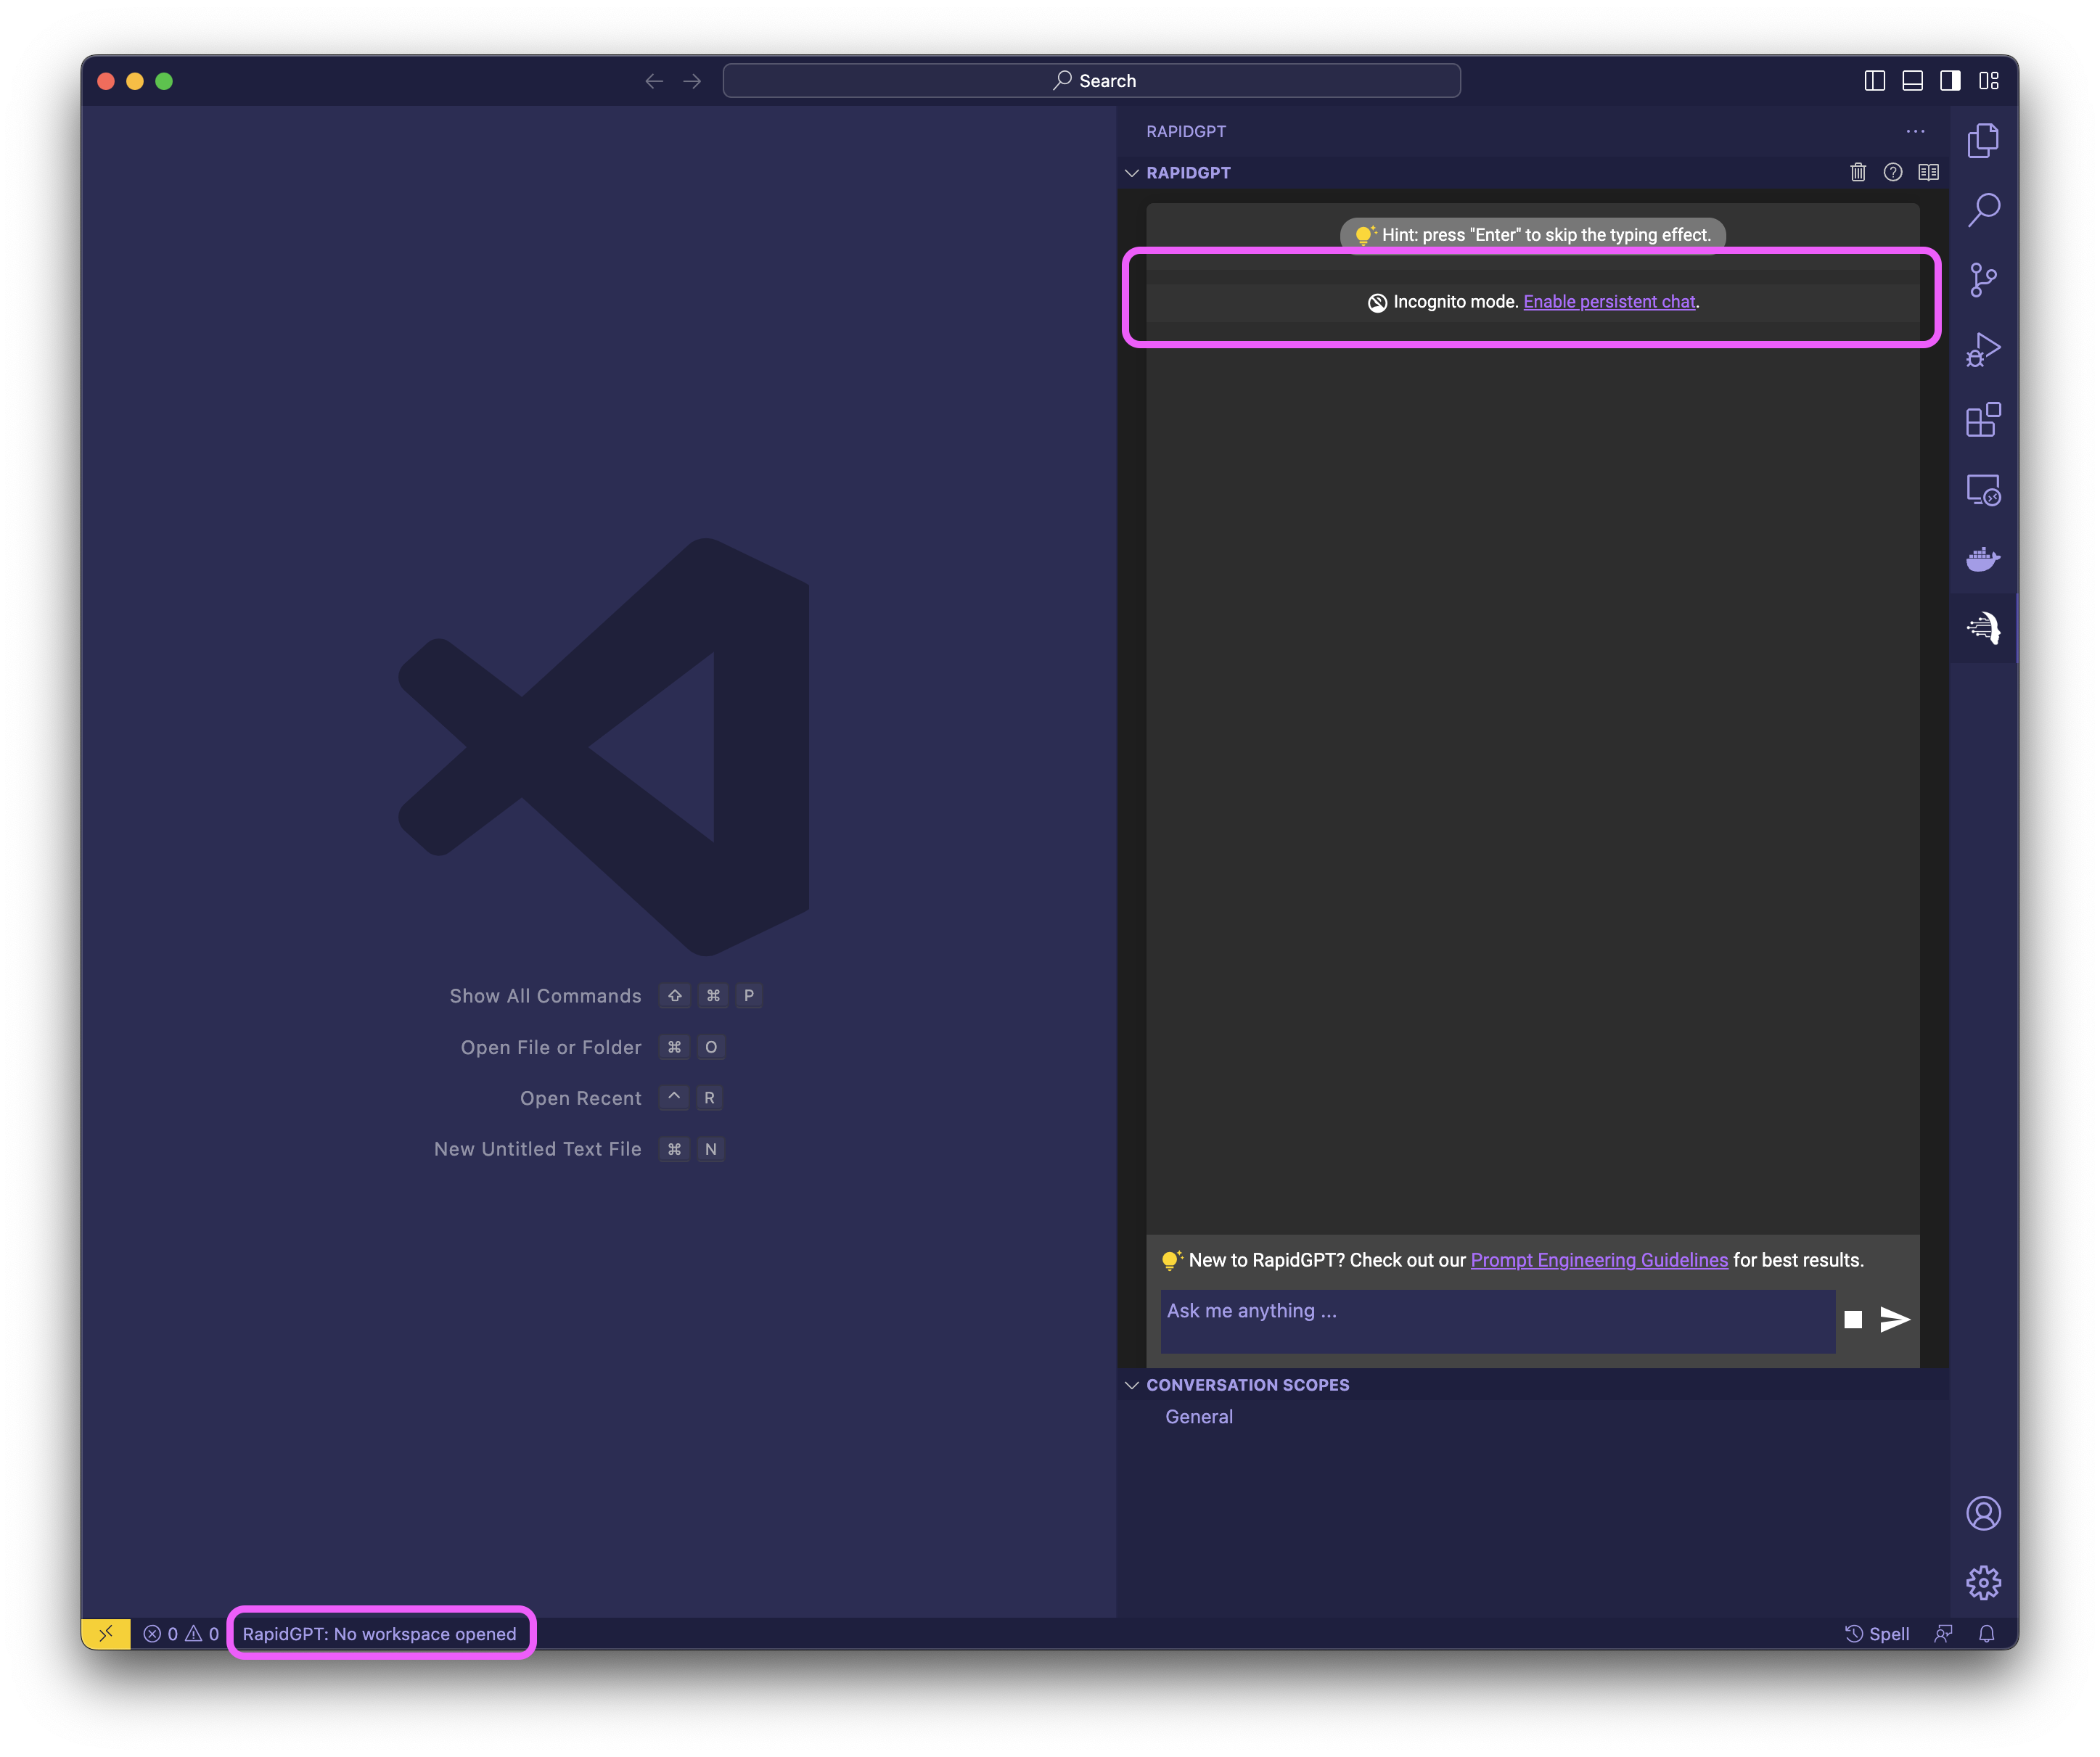Click the Show All Commands label
The height and width of the screenshot is (1757, 2100).
(x=545, y=996)
